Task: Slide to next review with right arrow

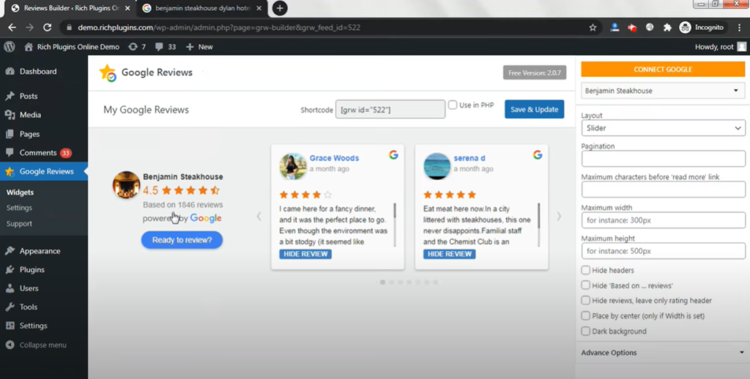Action: coord(559,216)
